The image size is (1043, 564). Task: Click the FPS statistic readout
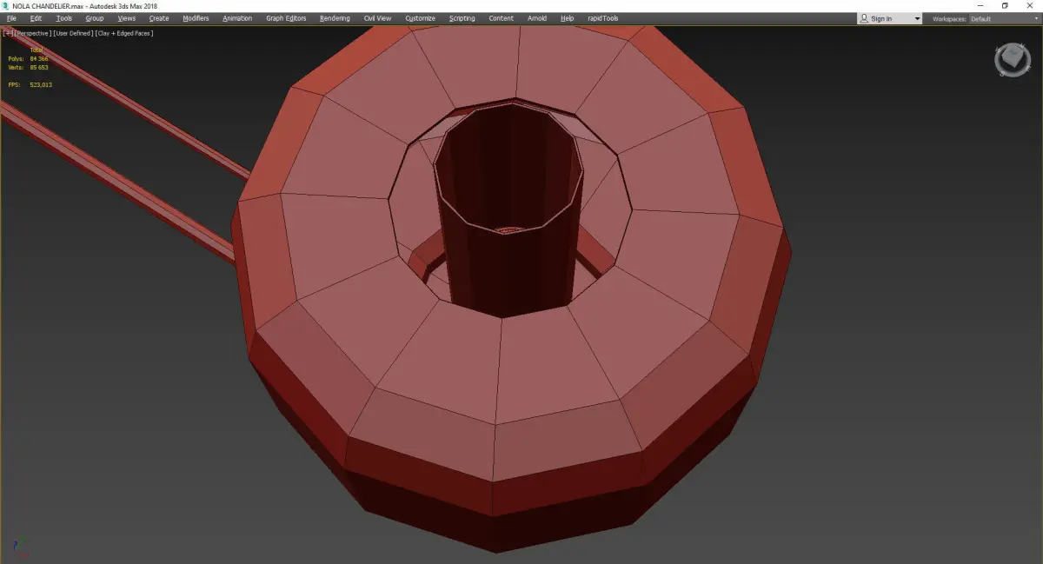[30, 84]
